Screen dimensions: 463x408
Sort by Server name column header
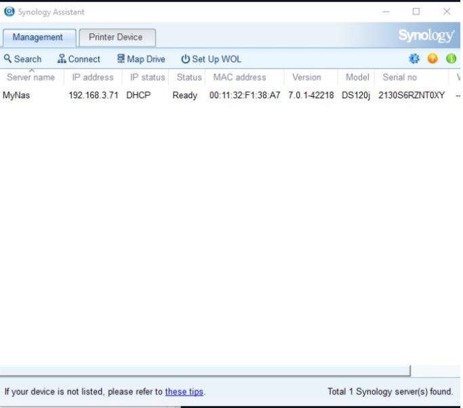[x=31, y=77]
